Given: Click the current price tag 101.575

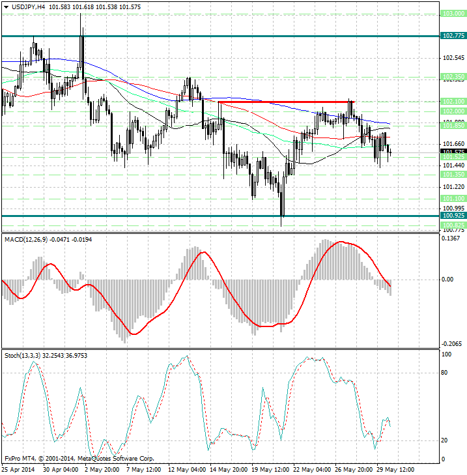Looking at the screenshot, I should coord(453,152).
